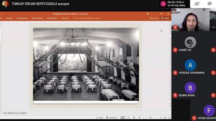Click FATMA ISLIKAYE's muted microphone icon
216x121 pixels.
(194, 118)
